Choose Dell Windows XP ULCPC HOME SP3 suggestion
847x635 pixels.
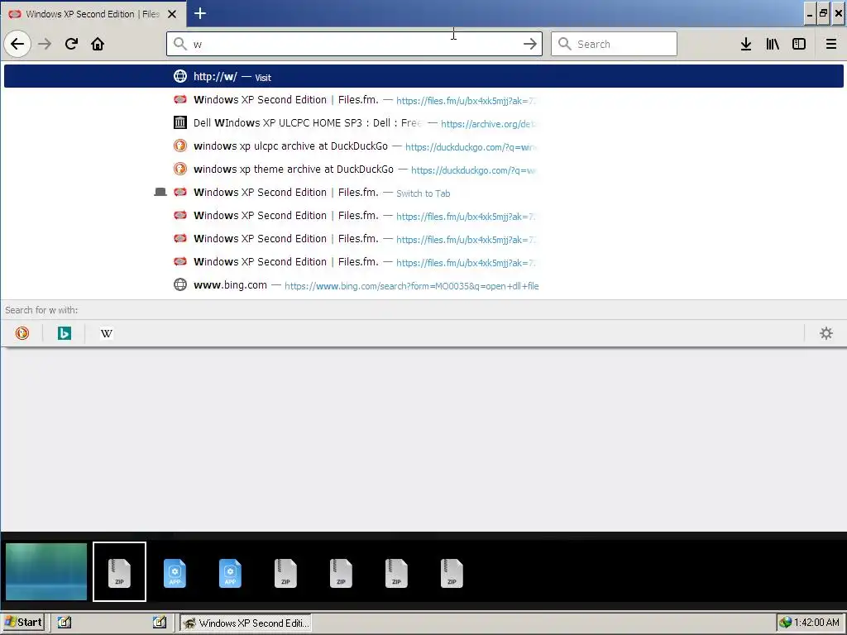tap(423, 122)
